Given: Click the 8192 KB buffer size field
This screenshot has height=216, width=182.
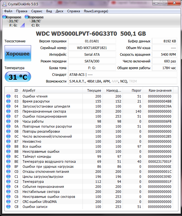Looking at the screenshot, I should coord(164,41).
